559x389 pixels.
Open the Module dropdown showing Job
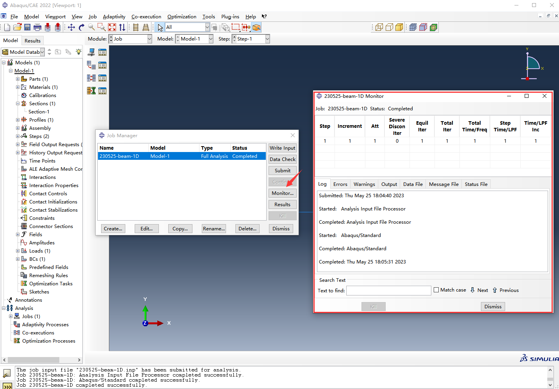150,39
